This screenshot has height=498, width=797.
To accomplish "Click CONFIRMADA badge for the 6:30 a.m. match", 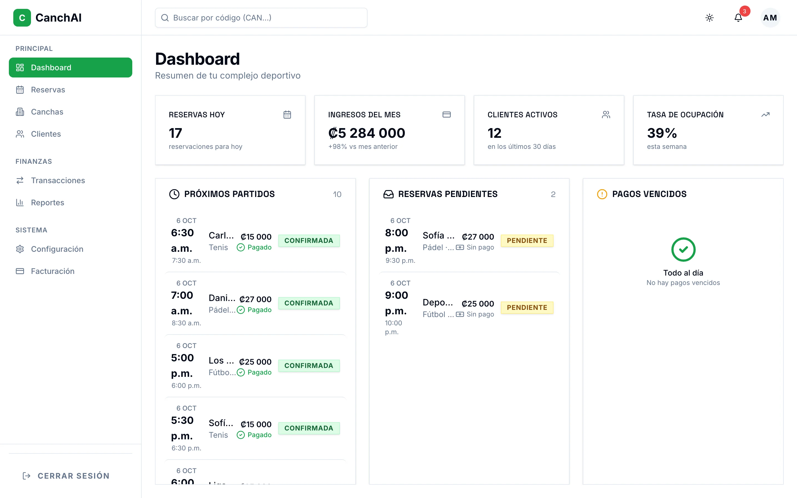I will point(309,240).
